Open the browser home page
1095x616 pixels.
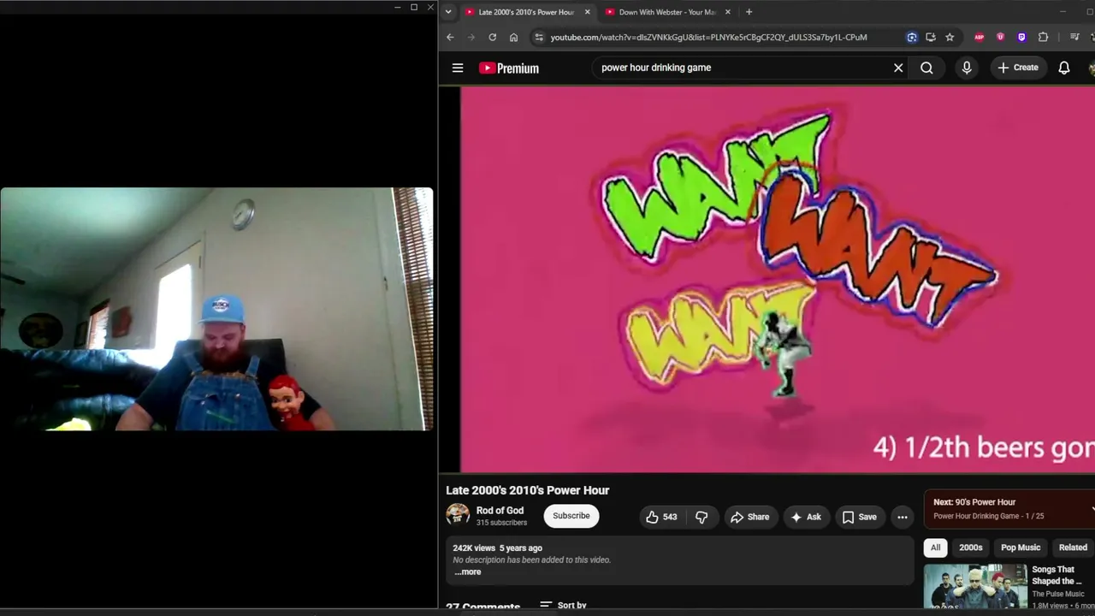tap(513, 37)
